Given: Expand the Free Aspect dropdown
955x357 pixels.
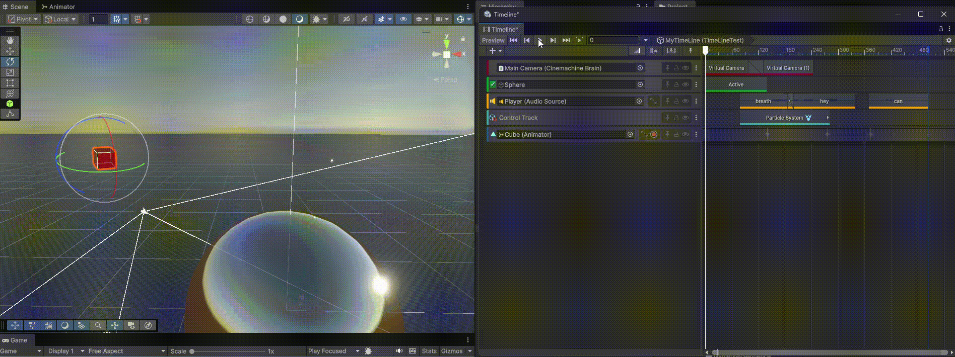Looking at the screenshot, I should [126, 351].
